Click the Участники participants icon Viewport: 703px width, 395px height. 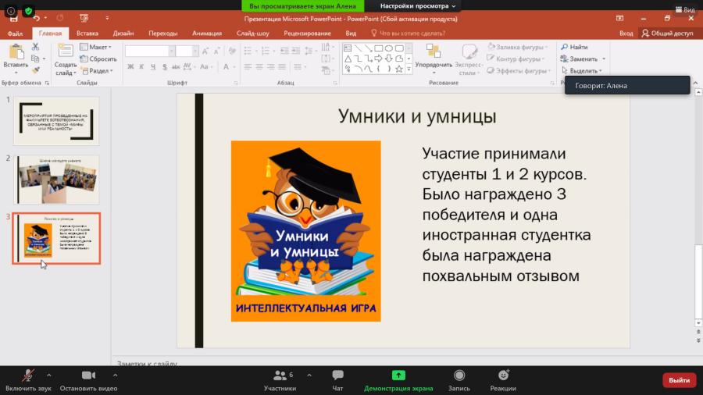280,375
